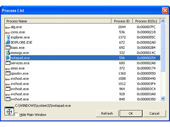Screen dimensions: 170x127
Task: Click the msmsgs.exe Messenger icon
Action: [8, 53]
